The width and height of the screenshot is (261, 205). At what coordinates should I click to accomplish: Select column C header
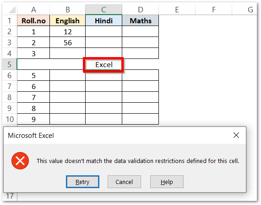[x=103, y=10]
